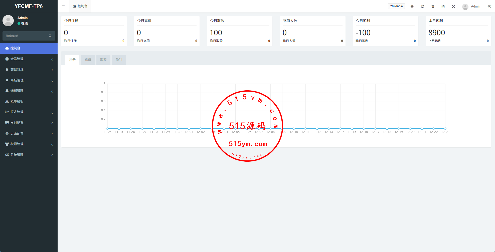Viewport: 495px width, 252px height.
Task: Expand the 会员管理 sidebar menu
Action: coord(29,59)
